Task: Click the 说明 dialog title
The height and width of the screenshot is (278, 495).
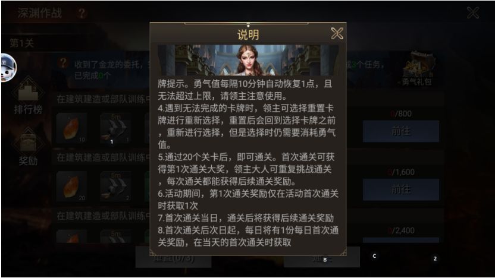Action: (x=248, y=34)
